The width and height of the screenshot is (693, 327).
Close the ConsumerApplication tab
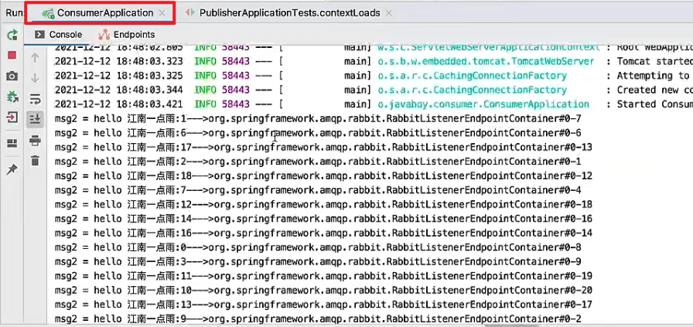pos(162,13)
